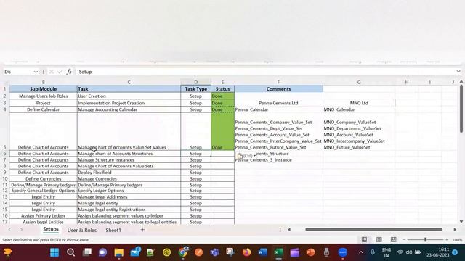Click the vertical scroll down arrow

pos(461,222)
